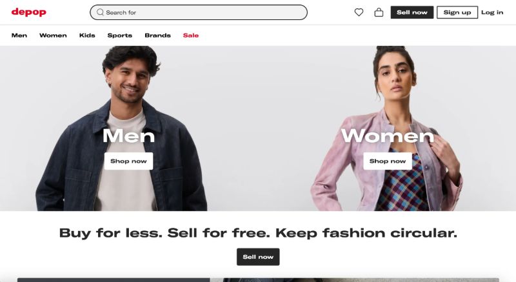Click the magnifier icon in search bar

[x=100, y=12]
